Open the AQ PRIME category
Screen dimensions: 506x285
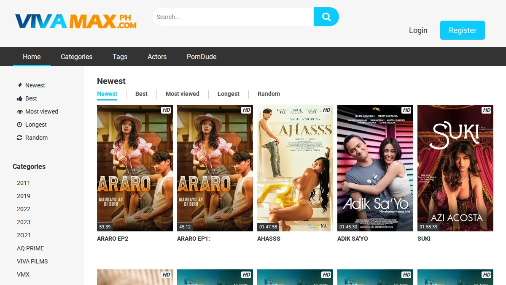30,248
